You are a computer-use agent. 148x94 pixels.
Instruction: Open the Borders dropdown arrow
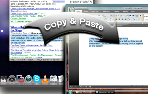pos(141,19)
